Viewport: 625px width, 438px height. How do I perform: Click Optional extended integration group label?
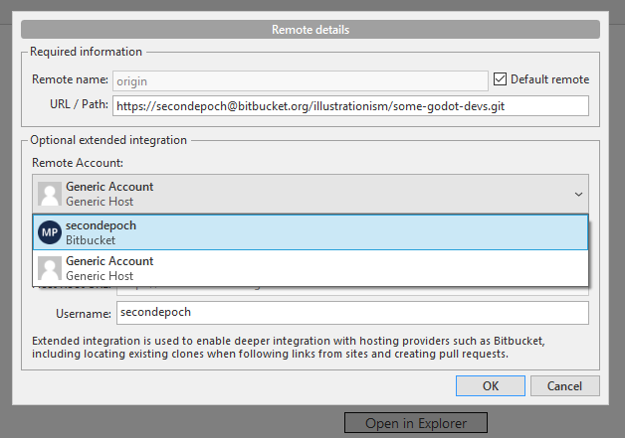click(x=108, y=140)
